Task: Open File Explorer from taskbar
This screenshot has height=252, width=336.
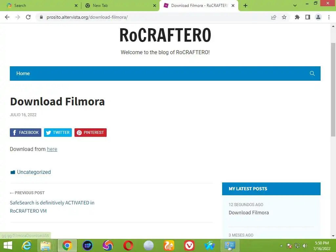Action: (46, 245)
